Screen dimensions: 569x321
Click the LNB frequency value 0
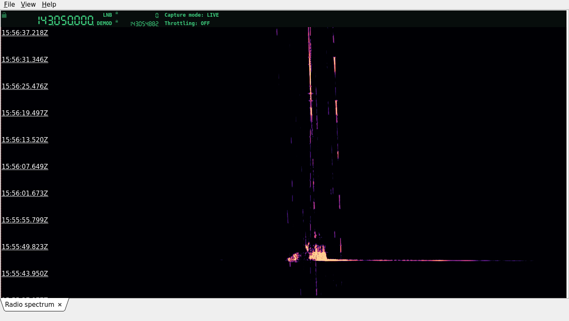[x=157, y=15]
